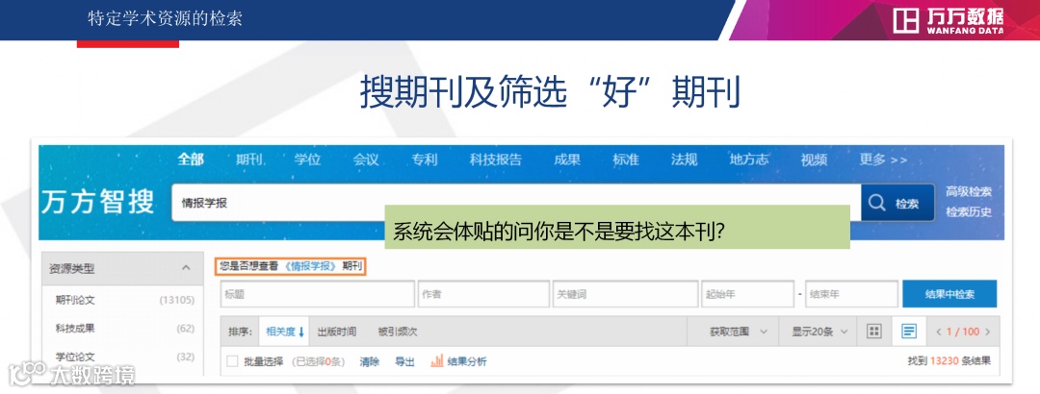Open 检索历史 search history link
1040x394 pixels.
click(x=969, y=212)
